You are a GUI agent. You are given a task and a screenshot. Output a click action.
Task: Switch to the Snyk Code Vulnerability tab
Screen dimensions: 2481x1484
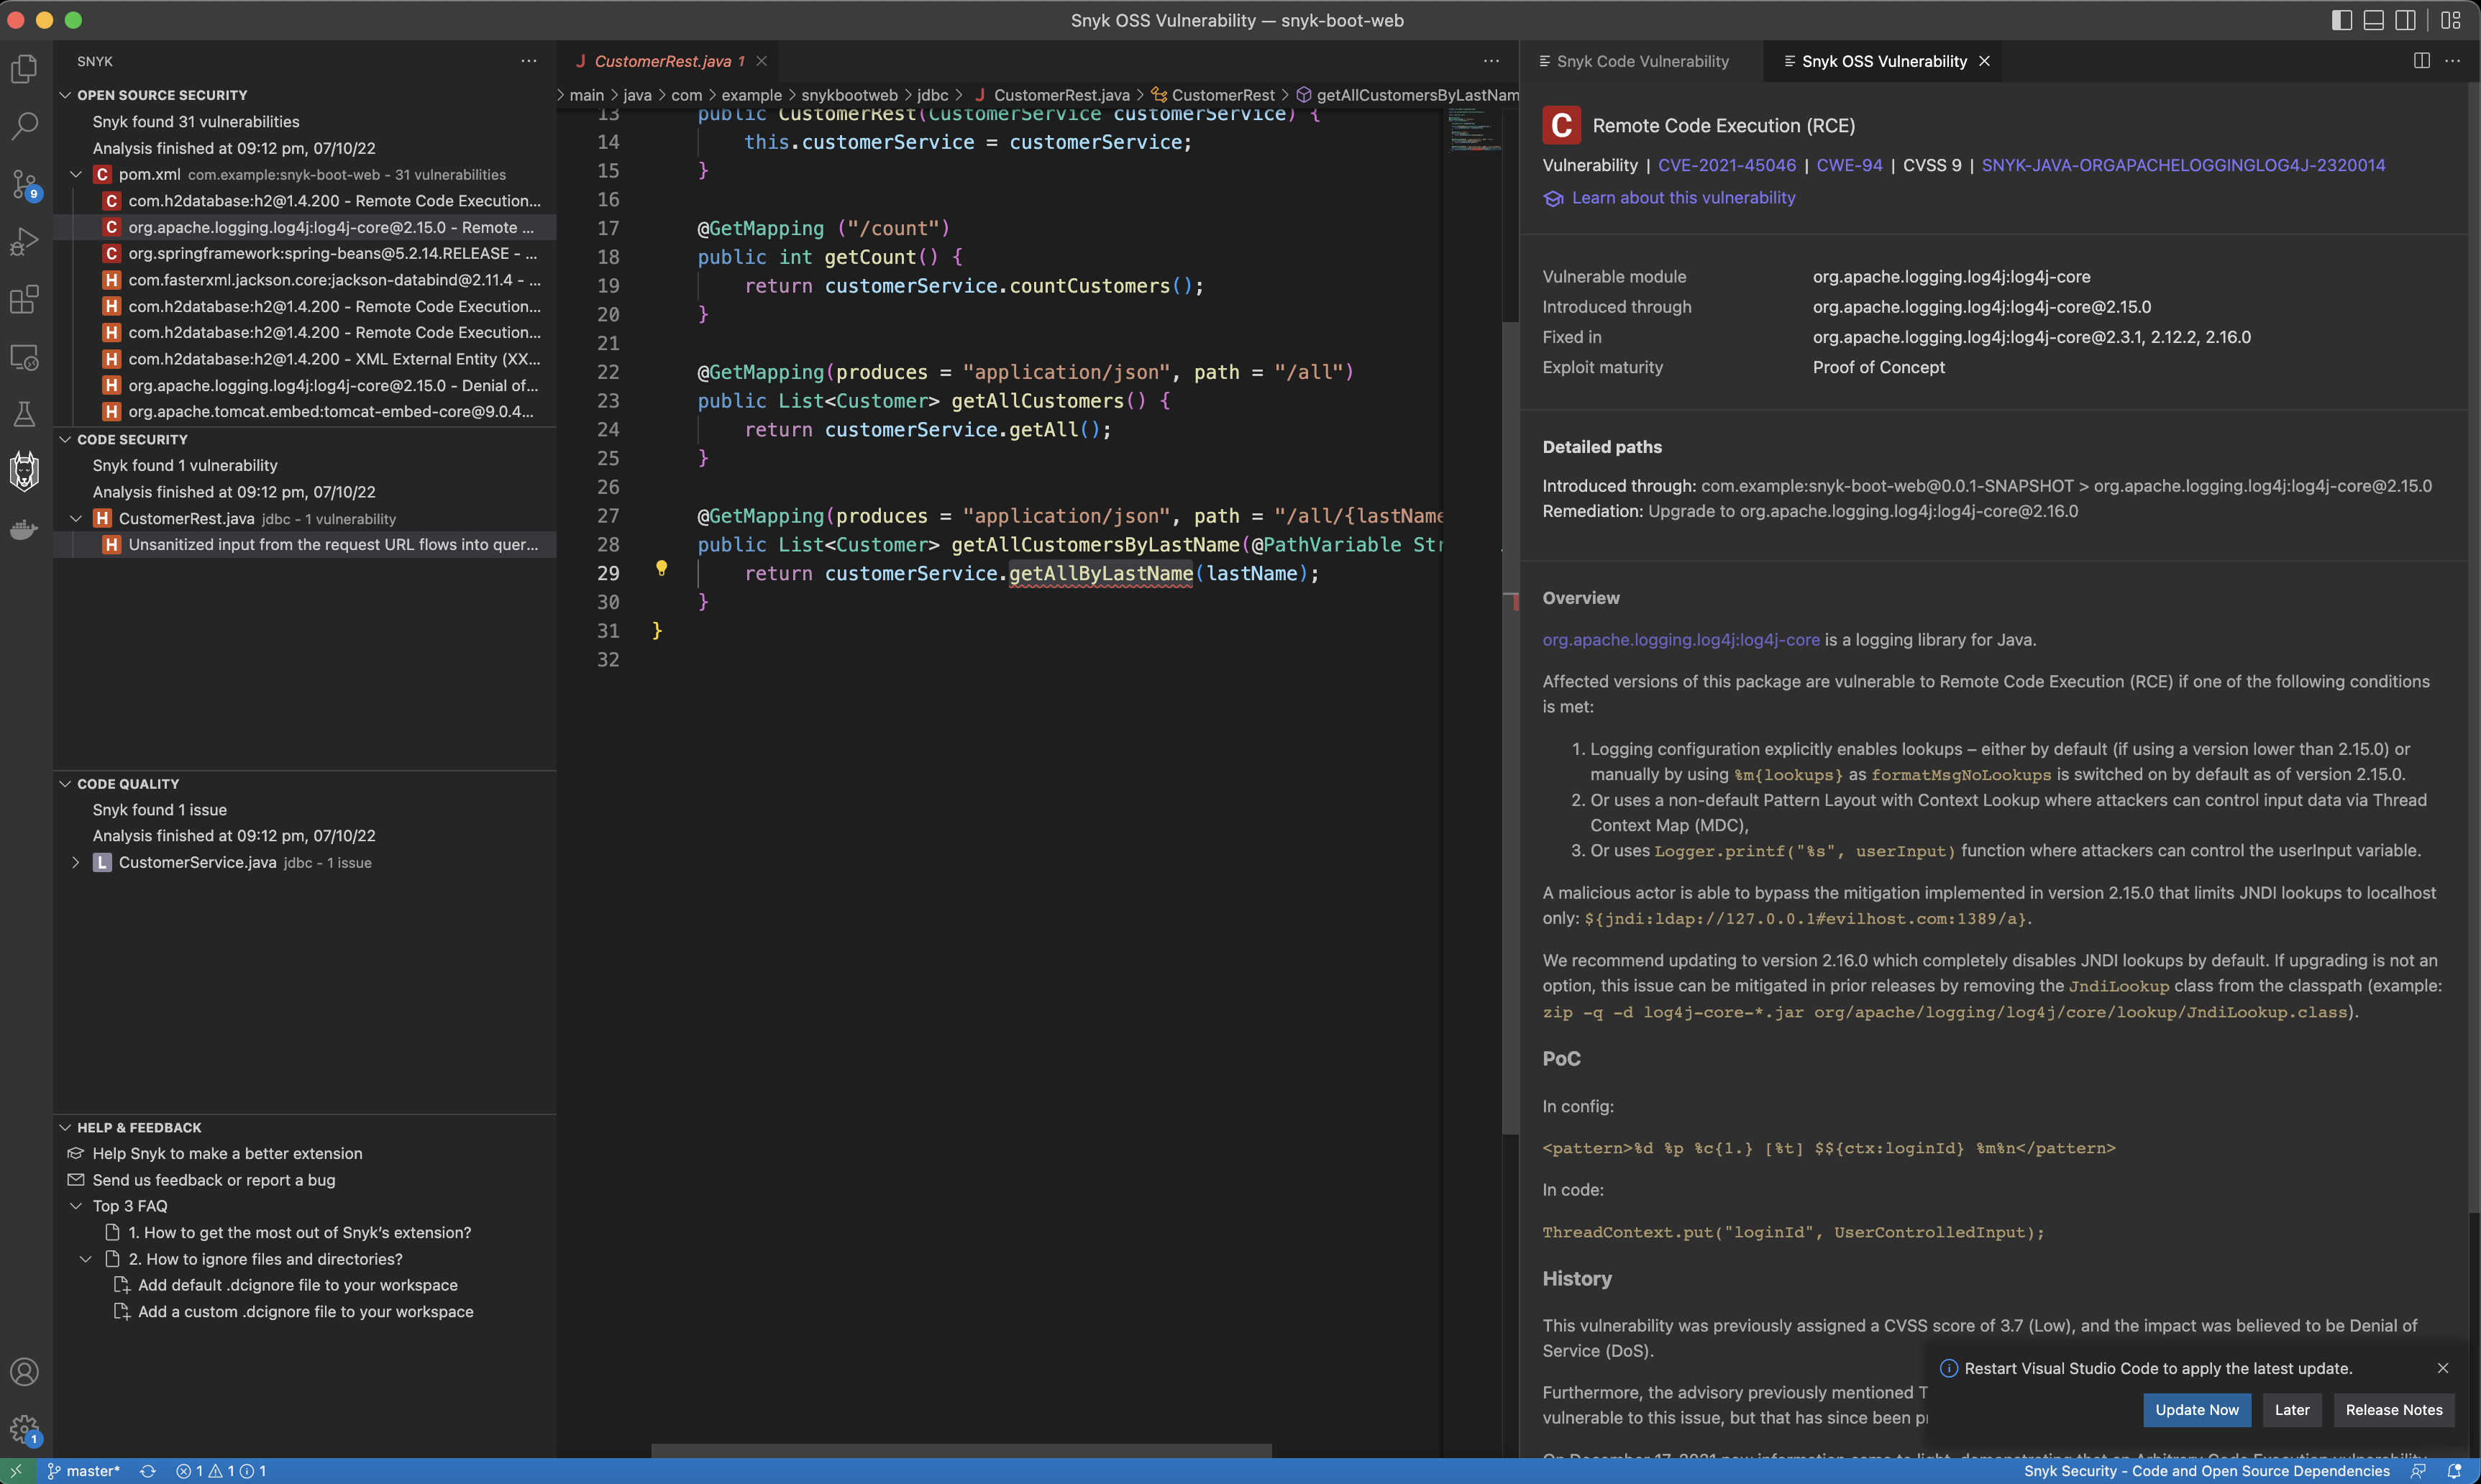(x=1642, y=61)
